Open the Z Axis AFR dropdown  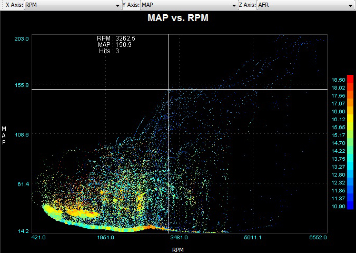(305, 5)
